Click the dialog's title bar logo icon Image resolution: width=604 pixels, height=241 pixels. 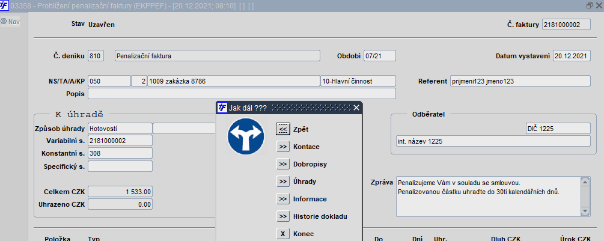(x=222, y=108)
